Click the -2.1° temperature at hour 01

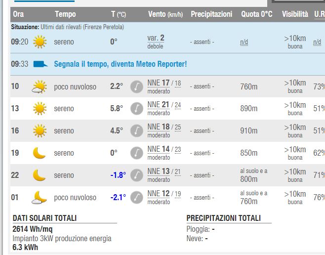click(118, 198)
